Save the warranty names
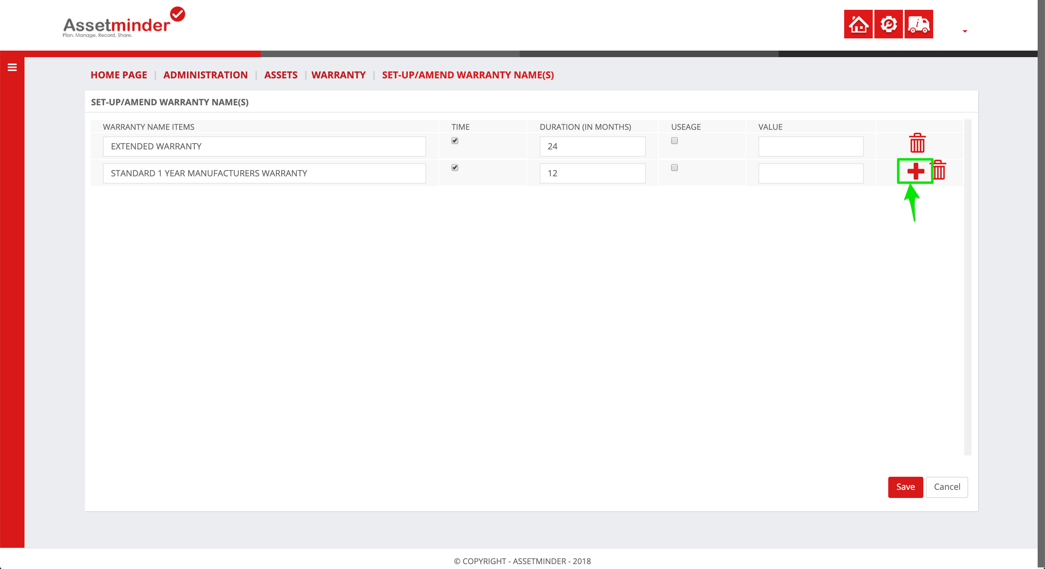 [905, 487]
